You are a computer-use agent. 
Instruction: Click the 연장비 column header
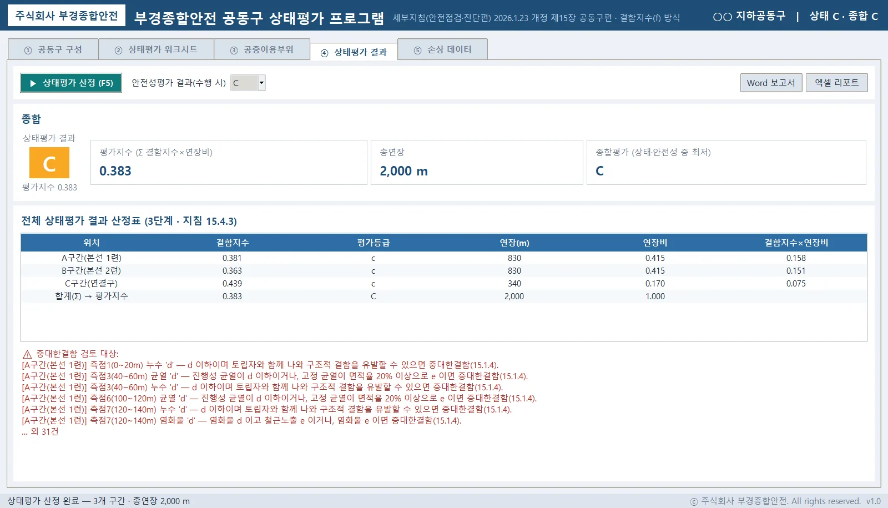[655, 243]
